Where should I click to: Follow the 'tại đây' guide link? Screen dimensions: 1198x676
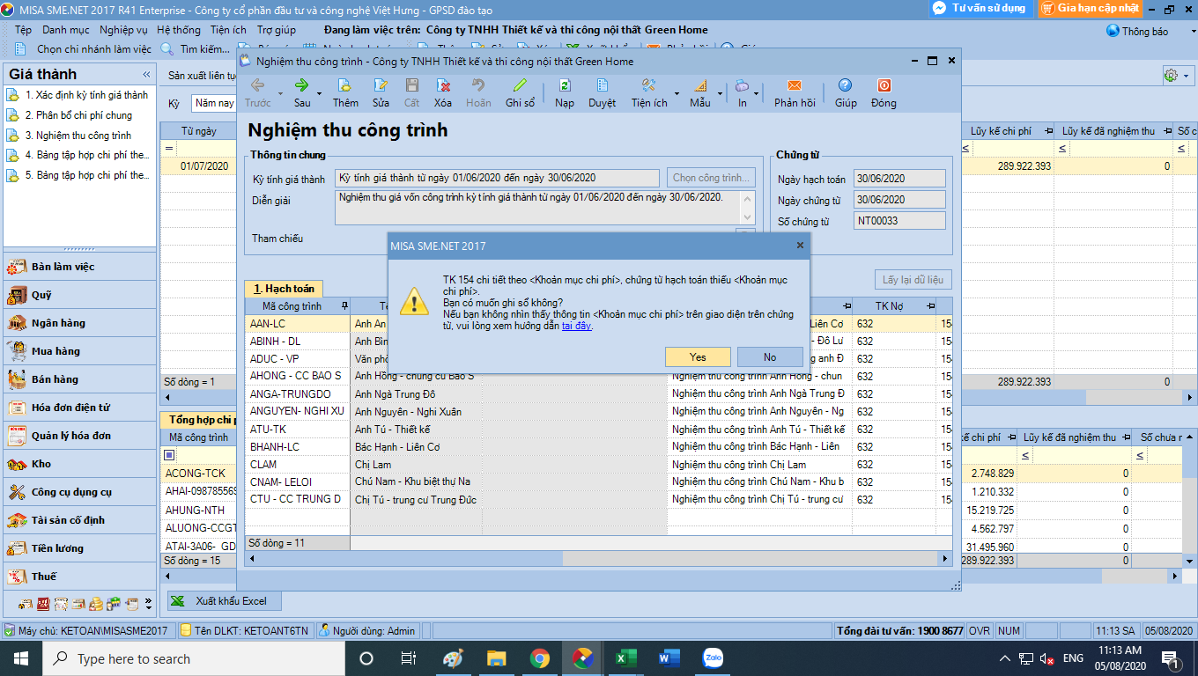point(577,326)
